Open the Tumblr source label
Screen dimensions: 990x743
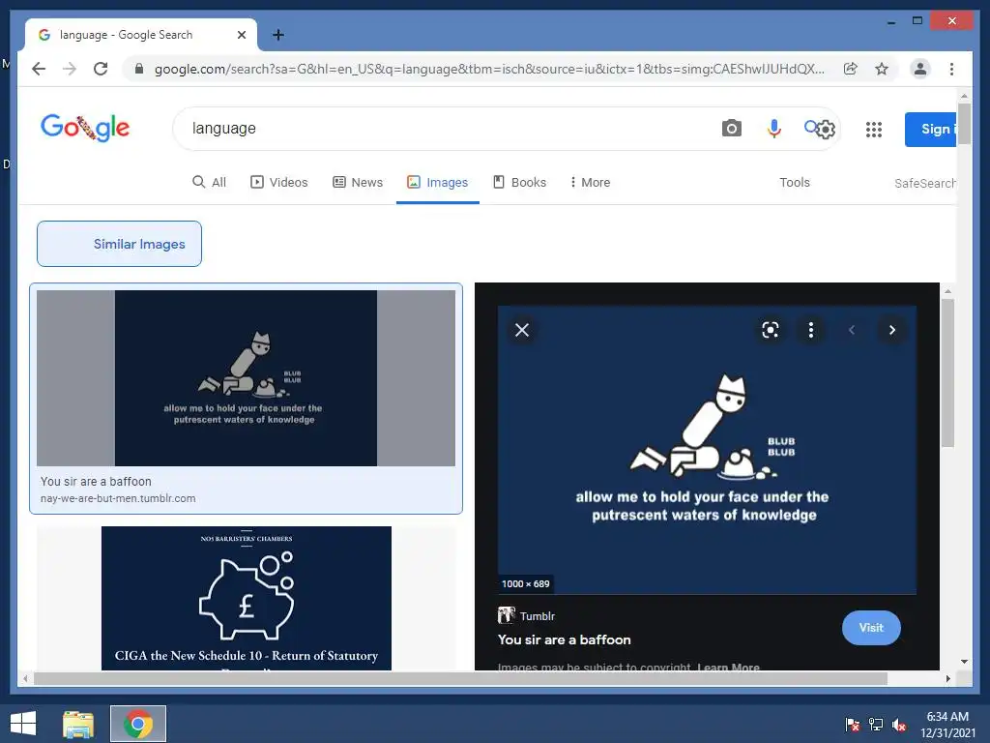(527, 615)
